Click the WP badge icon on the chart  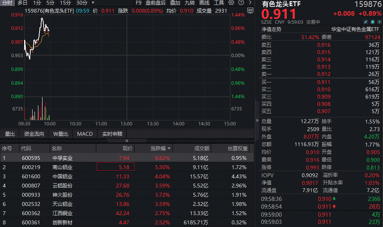250,11
